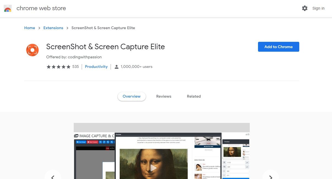332x179 pixels.
Task: Click the blue Crop Image button in preview
Action: [x=81, y=142]
